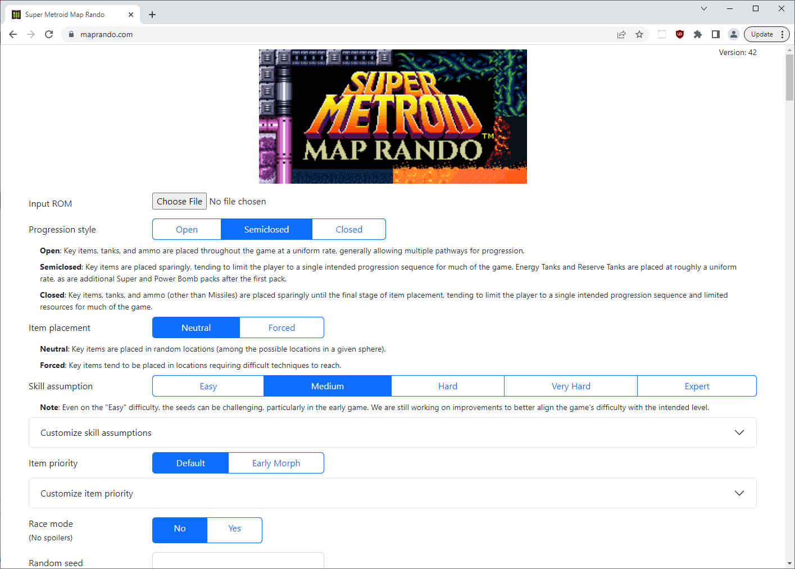This screenshot has height=569, width=795.
Task: Maximize the Chrome window
Action: click(756, 8)
